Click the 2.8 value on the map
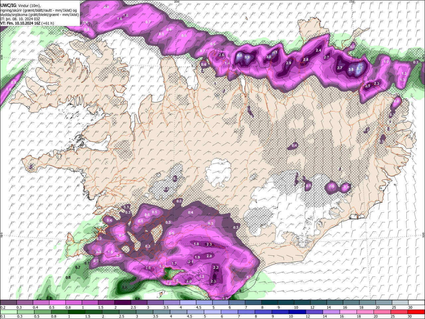This screenshot has height=319, width=425. pyautogui.click(x=306, y=59)
